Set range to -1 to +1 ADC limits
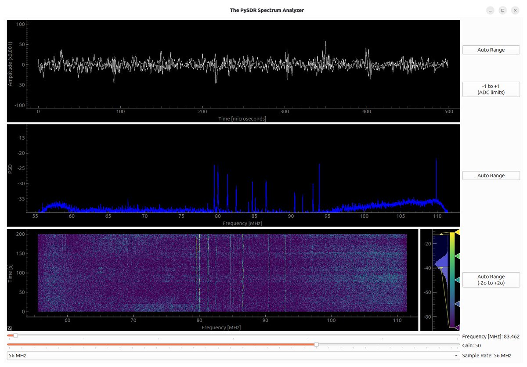527x367 pixels. click(x=491, y=90)
